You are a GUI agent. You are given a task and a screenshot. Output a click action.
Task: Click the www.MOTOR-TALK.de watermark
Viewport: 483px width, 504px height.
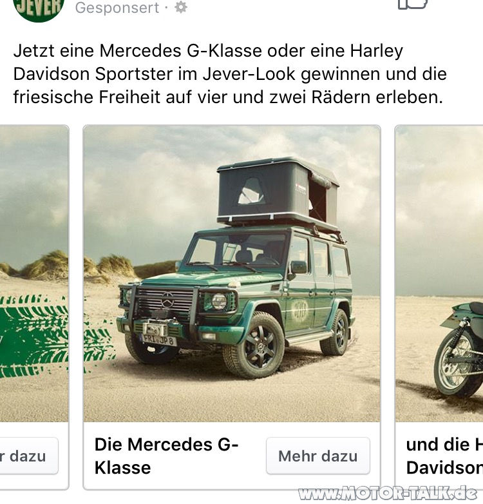tap(388, 494)
